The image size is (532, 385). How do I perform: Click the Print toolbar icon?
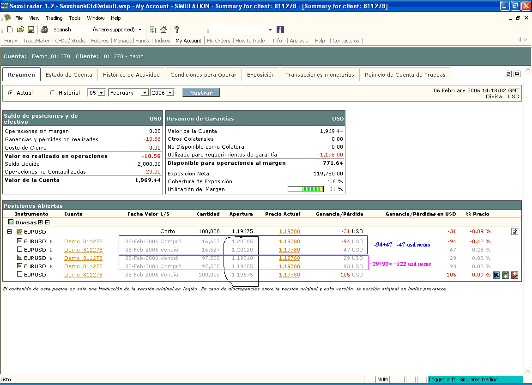pos(44,30)
